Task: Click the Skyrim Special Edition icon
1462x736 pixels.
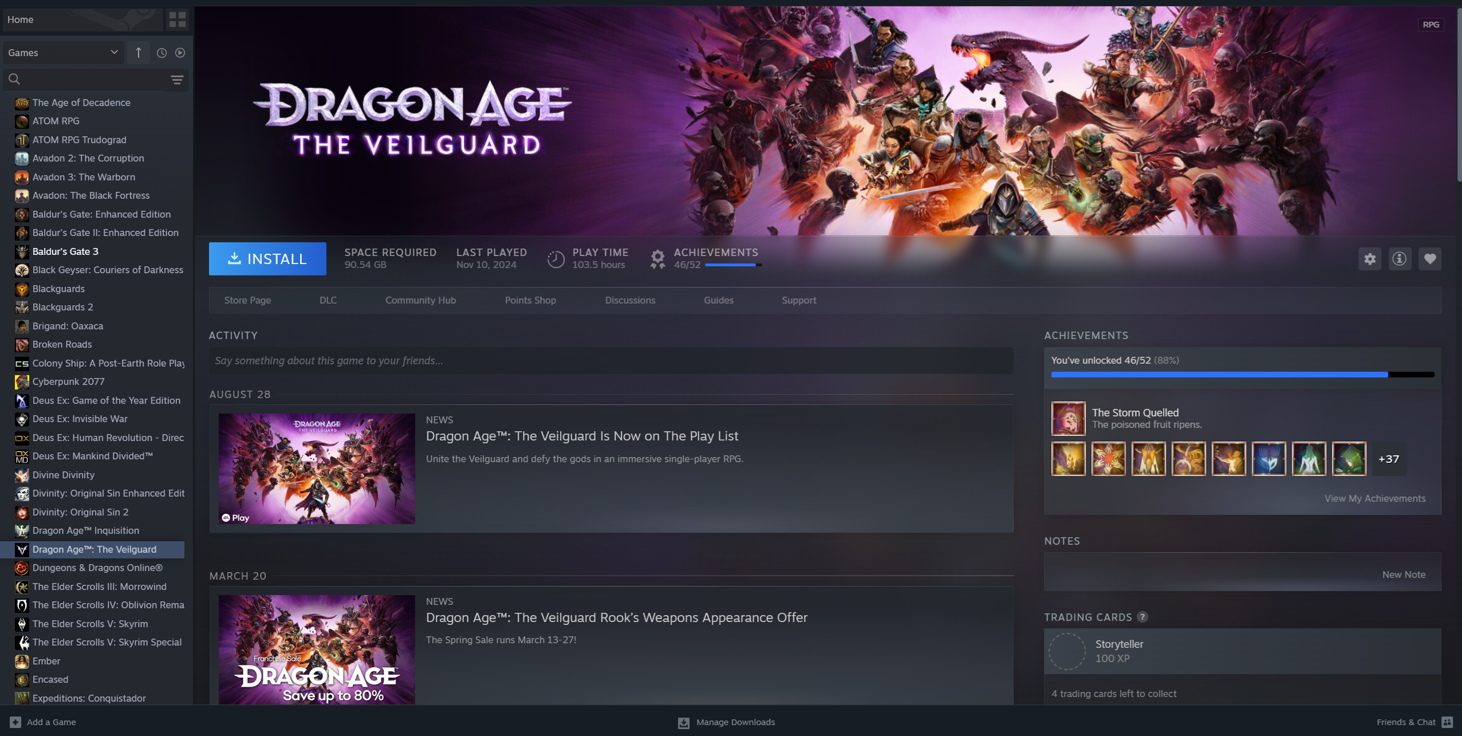Action: 22,643
